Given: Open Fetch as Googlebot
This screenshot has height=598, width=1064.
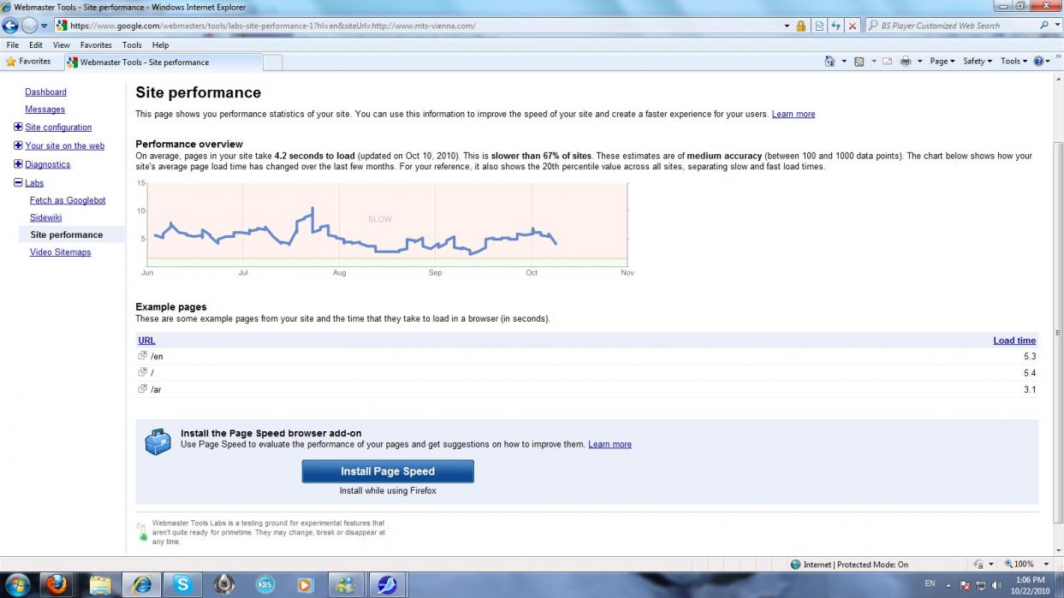Looking at the screenshot, I should (x=68, y=200).
